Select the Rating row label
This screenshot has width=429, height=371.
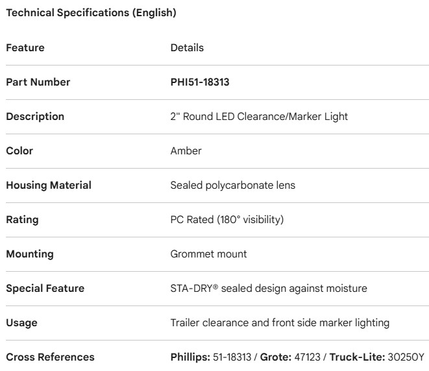(22, 220)
